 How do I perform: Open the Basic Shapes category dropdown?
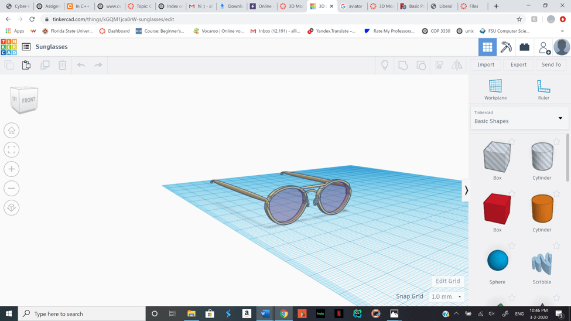pos(519,117)
